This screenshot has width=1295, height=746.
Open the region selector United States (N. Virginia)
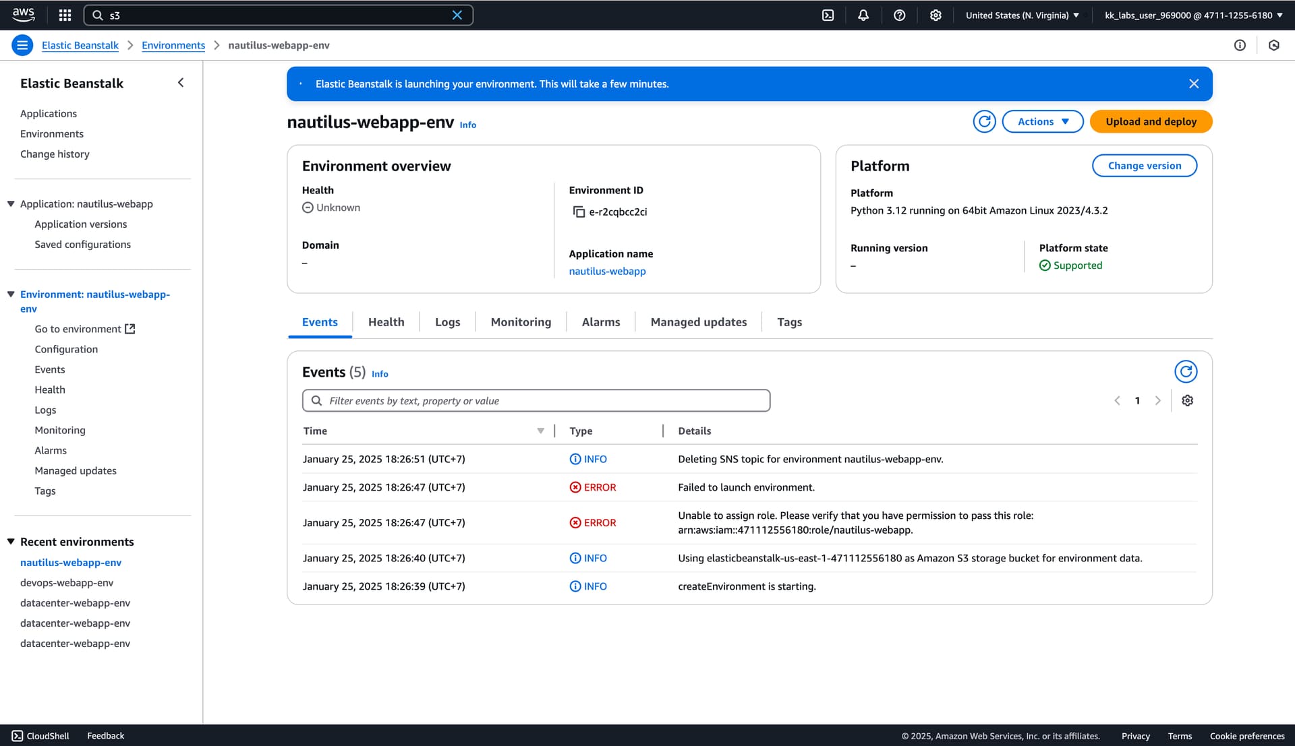(1023, 15)
